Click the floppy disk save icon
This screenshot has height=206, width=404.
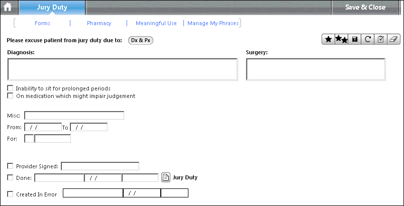[x=355, y=39]
